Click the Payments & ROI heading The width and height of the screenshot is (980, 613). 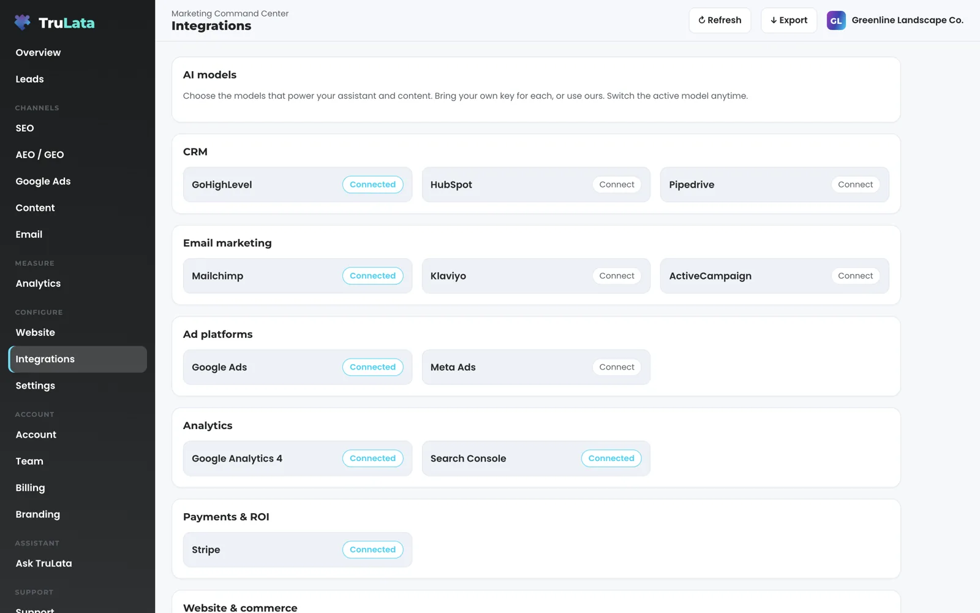pos(226,517)
